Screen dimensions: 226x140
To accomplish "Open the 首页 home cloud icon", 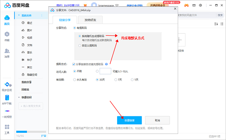I will pyautogui.click(x=7, y=18).
